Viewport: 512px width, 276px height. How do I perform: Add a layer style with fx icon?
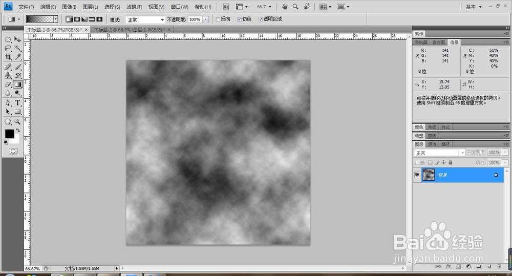click(449, 267)
